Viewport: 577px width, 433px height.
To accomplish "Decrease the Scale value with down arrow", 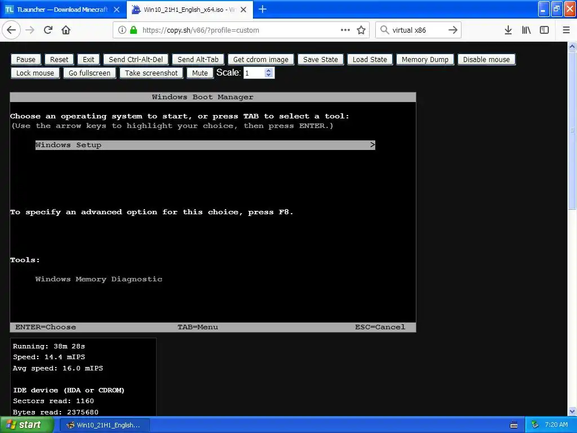I will pyautogui.click(x=269, y=76).
